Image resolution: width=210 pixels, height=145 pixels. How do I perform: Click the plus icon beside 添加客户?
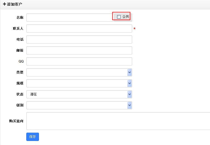(x=4, y=4)
